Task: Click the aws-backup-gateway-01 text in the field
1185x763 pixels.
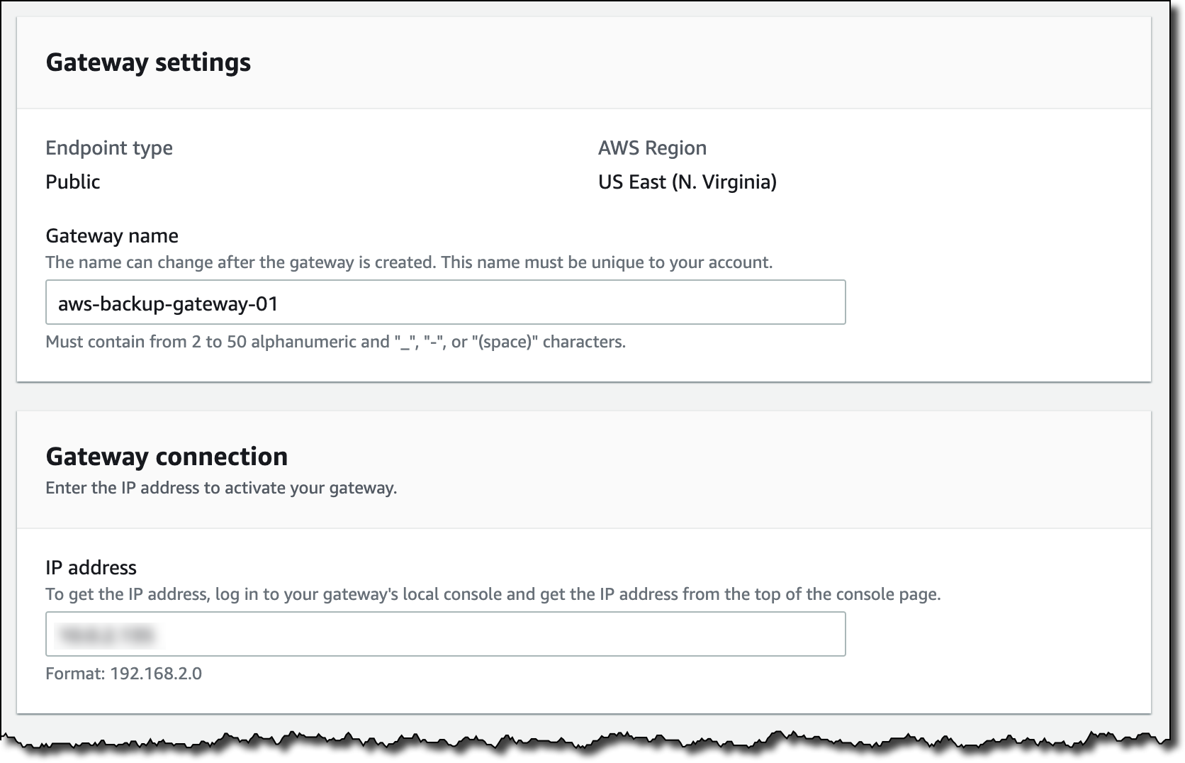Action: coord(168,303)
